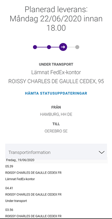Click the OEREBRO SE destination text

(56, 131)
